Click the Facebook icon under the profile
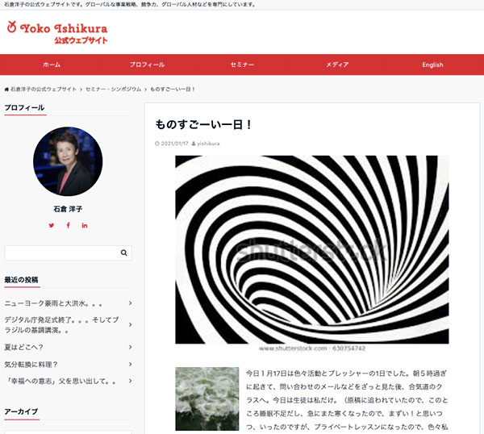Screen dimensions: 484x434 pos(68,225)
